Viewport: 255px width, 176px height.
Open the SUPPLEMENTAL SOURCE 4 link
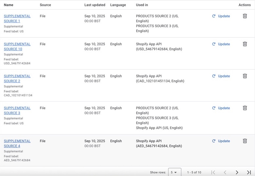pos(17,143)
